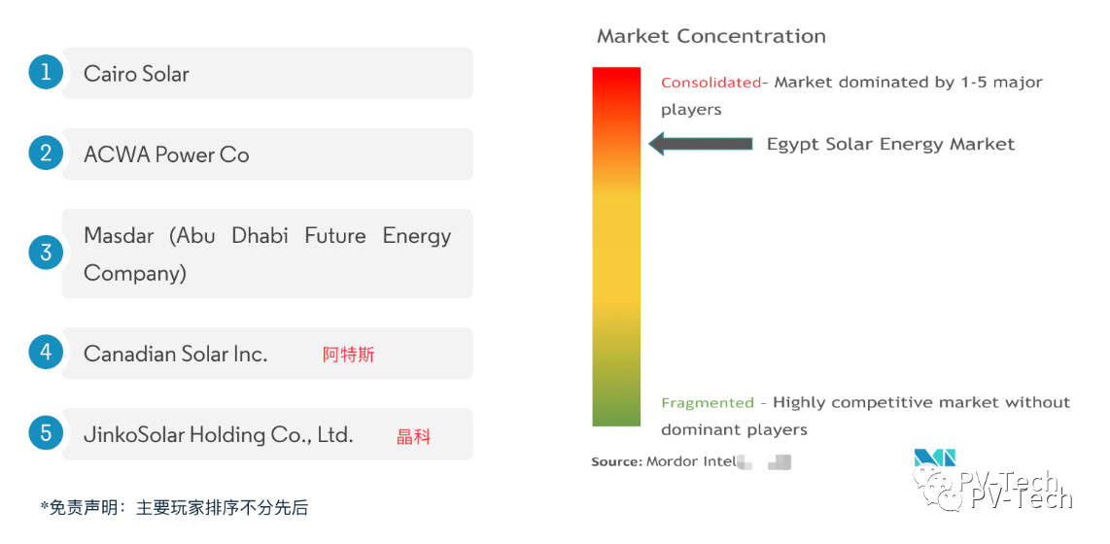Click the green Fragmented label
The height and width of the screenshot is (544, 1110).
[708, 402]
